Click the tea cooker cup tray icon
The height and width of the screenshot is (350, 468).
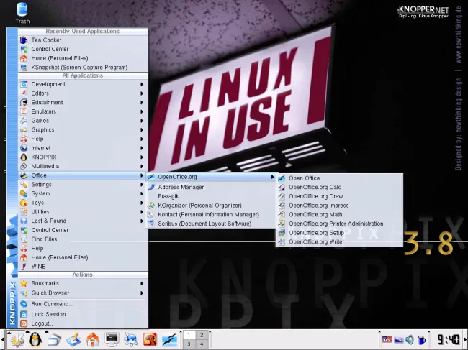[x=421, y=339]
